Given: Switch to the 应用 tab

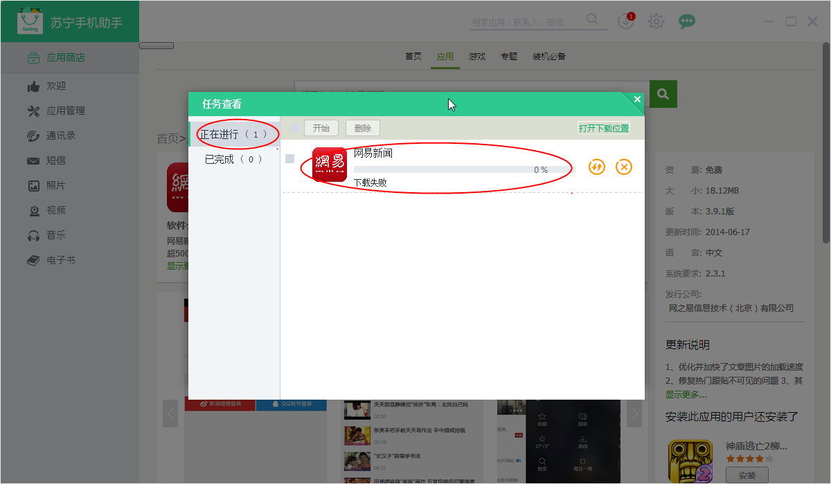Looking at the screenshot, I should click(445, 57).
